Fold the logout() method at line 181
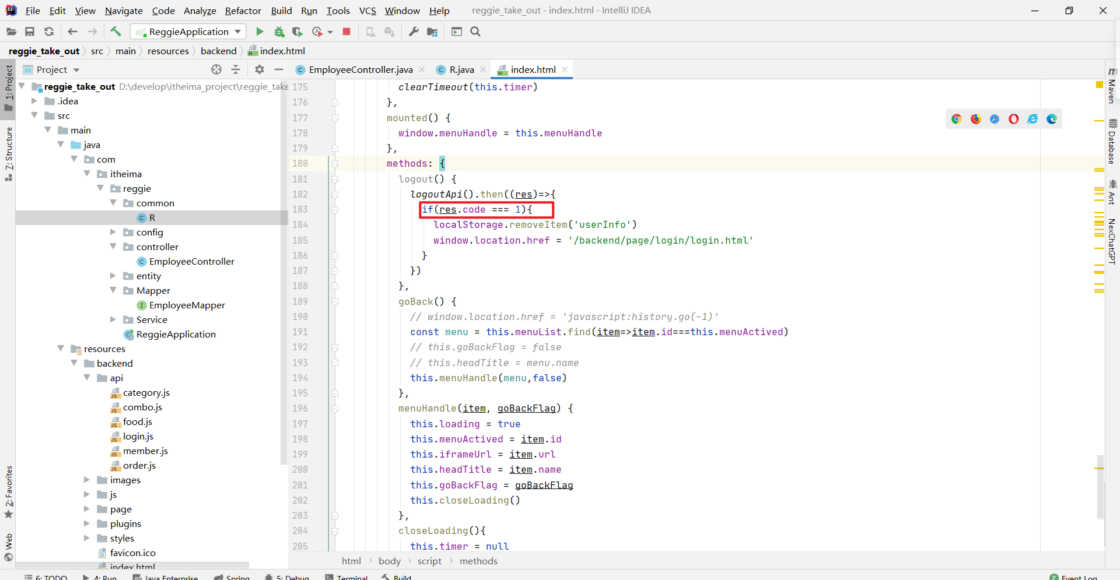The width and height of the screenshot is (1120, 580). pos(335,179)
